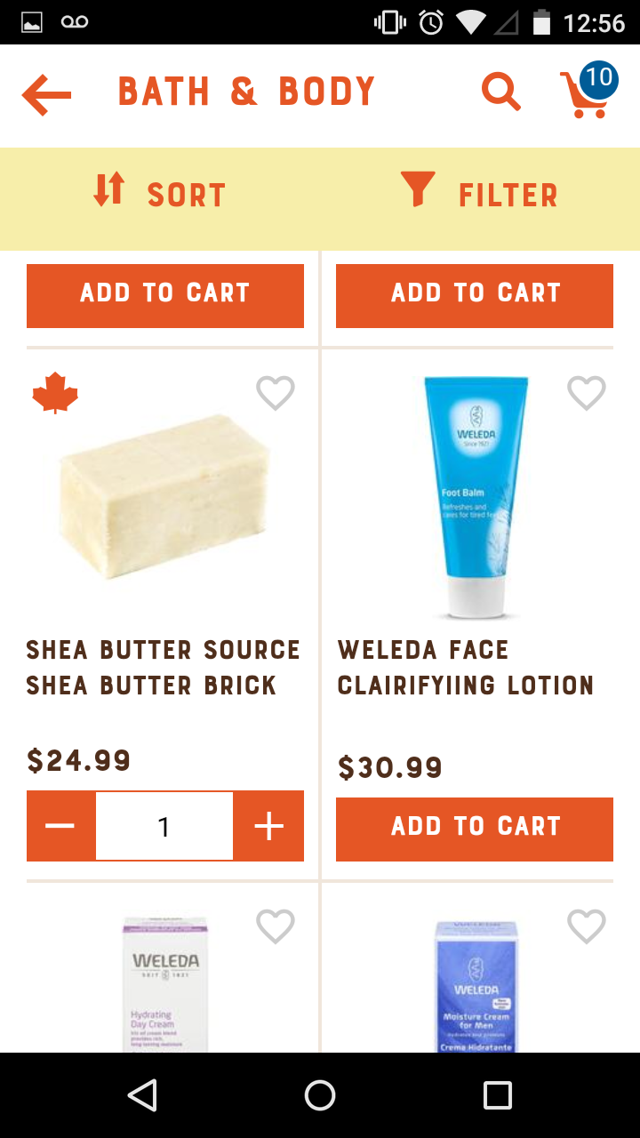640x1138 pixels.
Task: Increase Shea Butter Brick quantity
Action: click(268, 827)
